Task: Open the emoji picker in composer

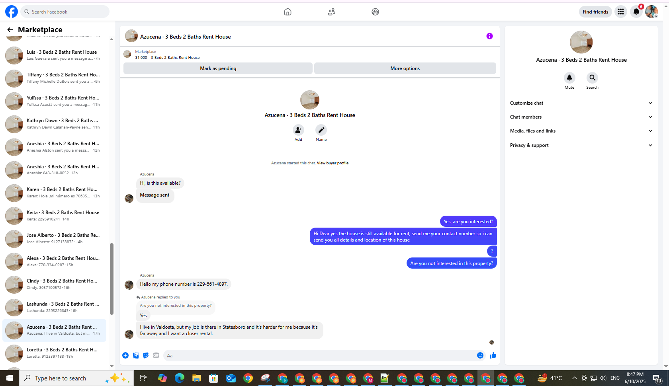Action: coord(480,355)
